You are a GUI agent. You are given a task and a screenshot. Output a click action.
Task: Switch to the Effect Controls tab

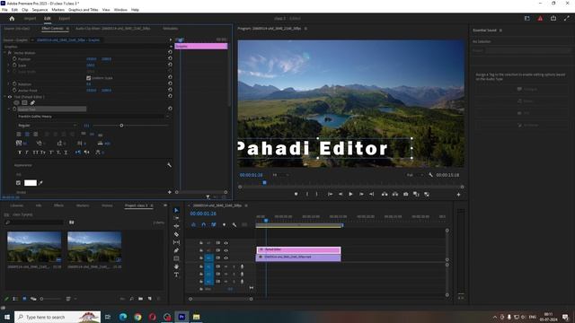click(52, 28)
